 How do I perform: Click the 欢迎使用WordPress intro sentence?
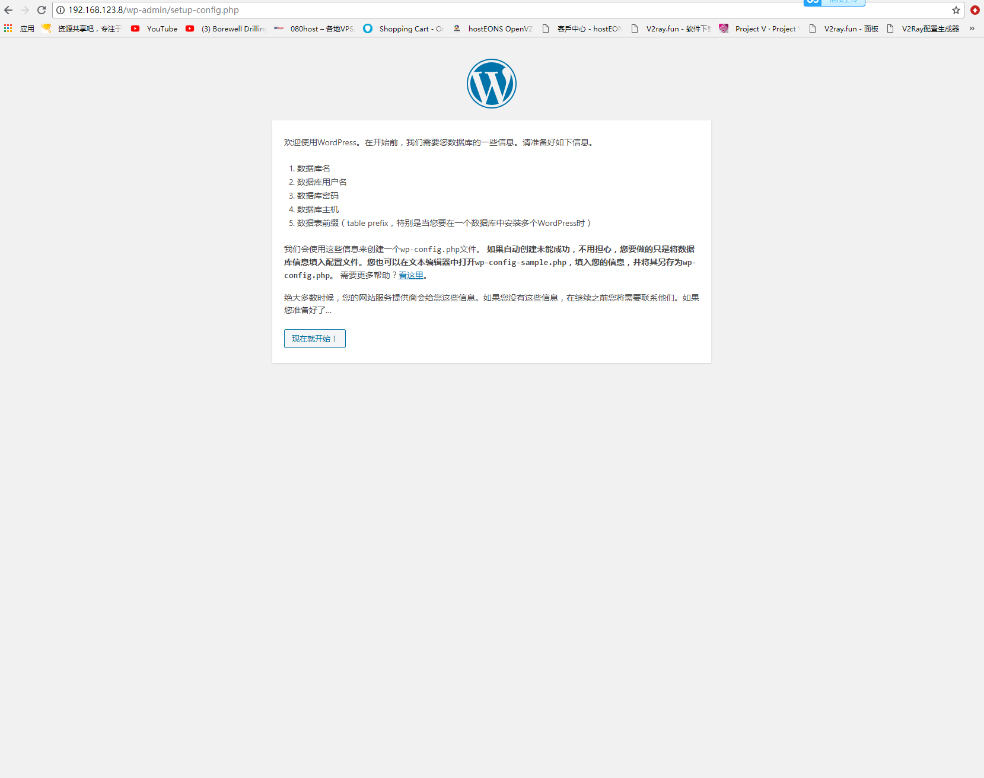coord(440,142)
